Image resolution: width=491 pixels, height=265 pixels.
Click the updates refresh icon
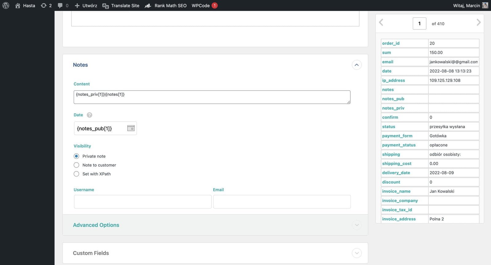pyautogui.click(x=44, y=6)
